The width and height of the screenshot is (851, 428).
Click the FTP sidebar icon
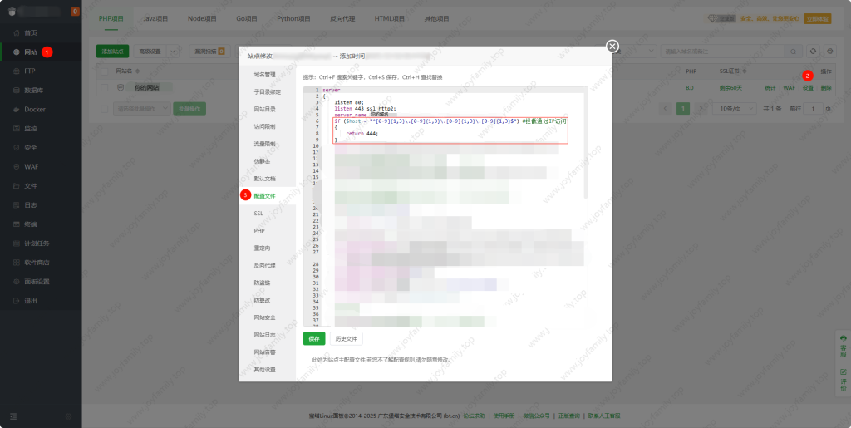[17, 71]
